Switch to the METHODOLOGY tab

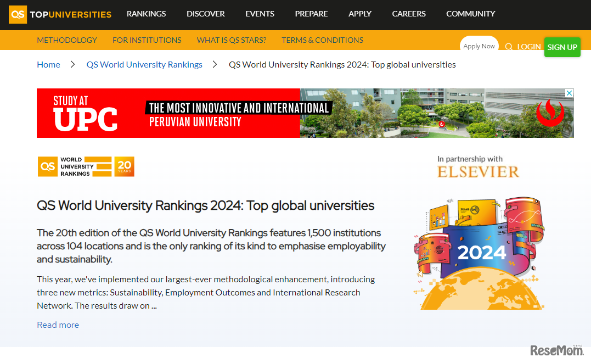click(x=67, y=40)
